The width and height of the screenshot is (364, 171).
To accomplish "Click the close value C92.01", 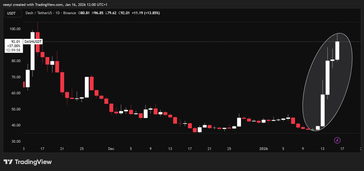I will tap(124, 13).
